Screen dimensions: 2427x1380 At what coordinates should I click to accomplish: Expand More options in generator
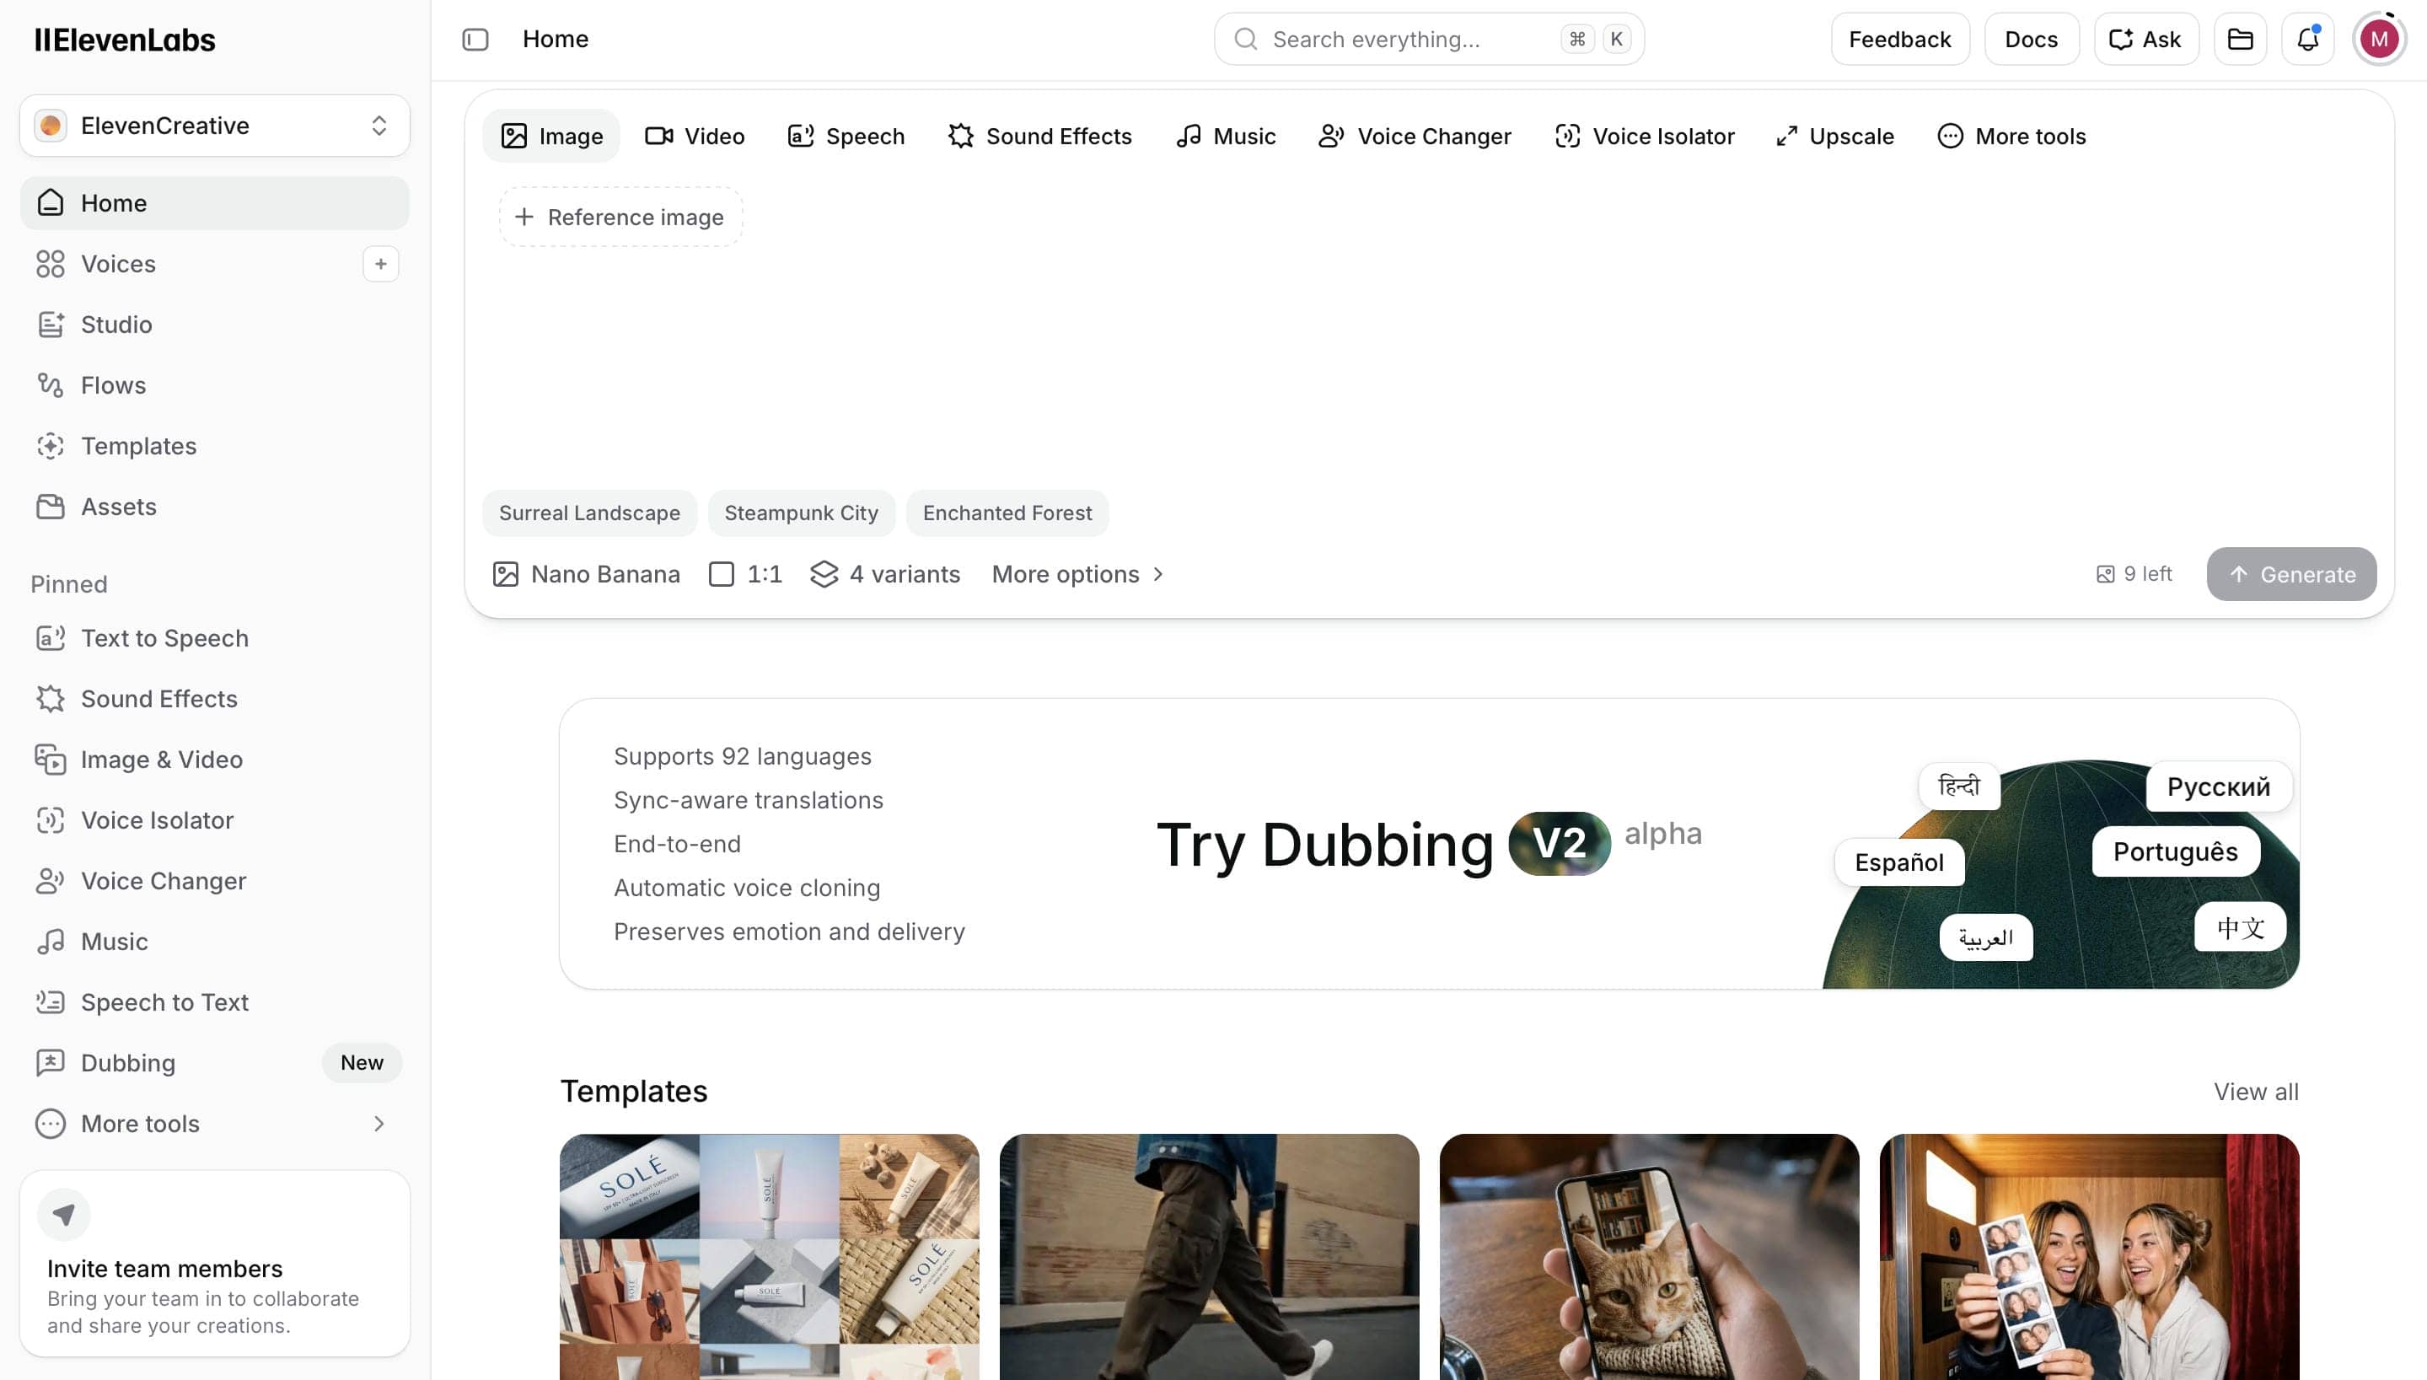pos(1077,574)
